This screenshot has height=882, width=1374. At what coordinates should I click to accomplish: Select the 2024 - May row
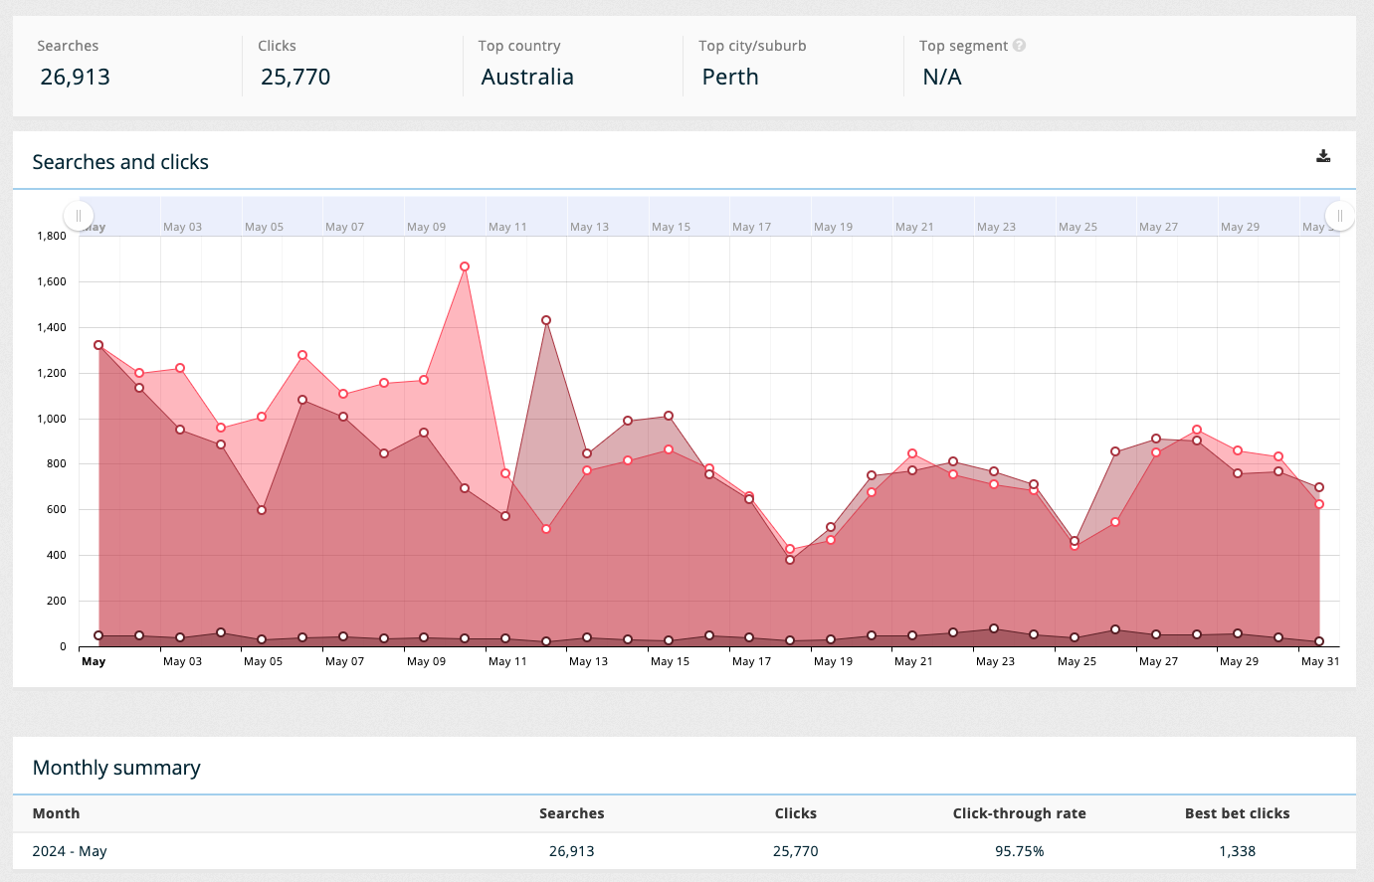click(x=70, y=851)
